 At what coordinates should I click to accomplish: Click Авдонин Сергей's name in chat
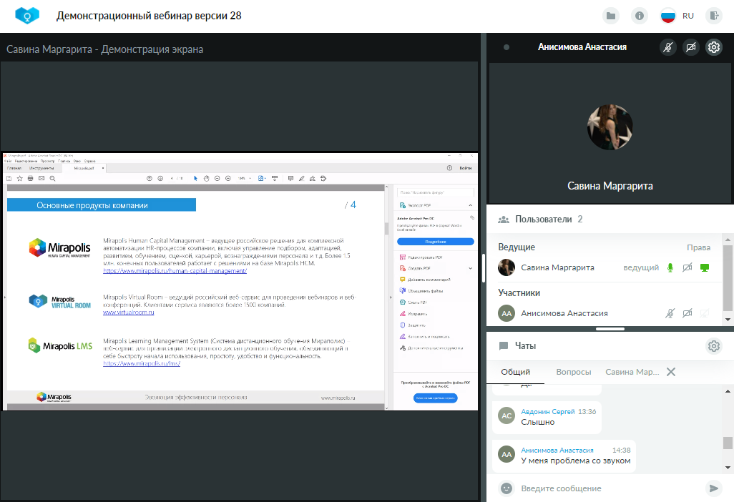[x=548, y=412]
